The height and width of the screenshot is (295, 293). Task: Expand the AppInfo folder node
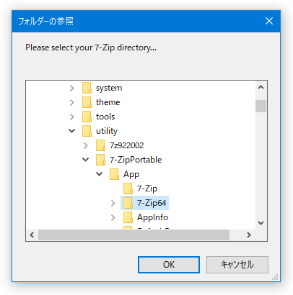click(x=113, y=217)
